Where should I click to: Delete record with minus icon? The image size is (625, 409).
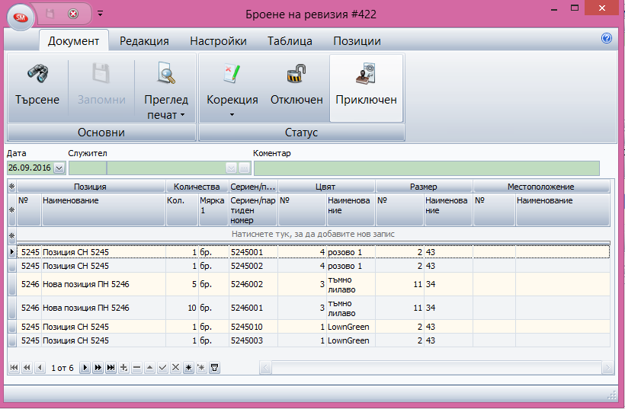click(x=136, y=368)
